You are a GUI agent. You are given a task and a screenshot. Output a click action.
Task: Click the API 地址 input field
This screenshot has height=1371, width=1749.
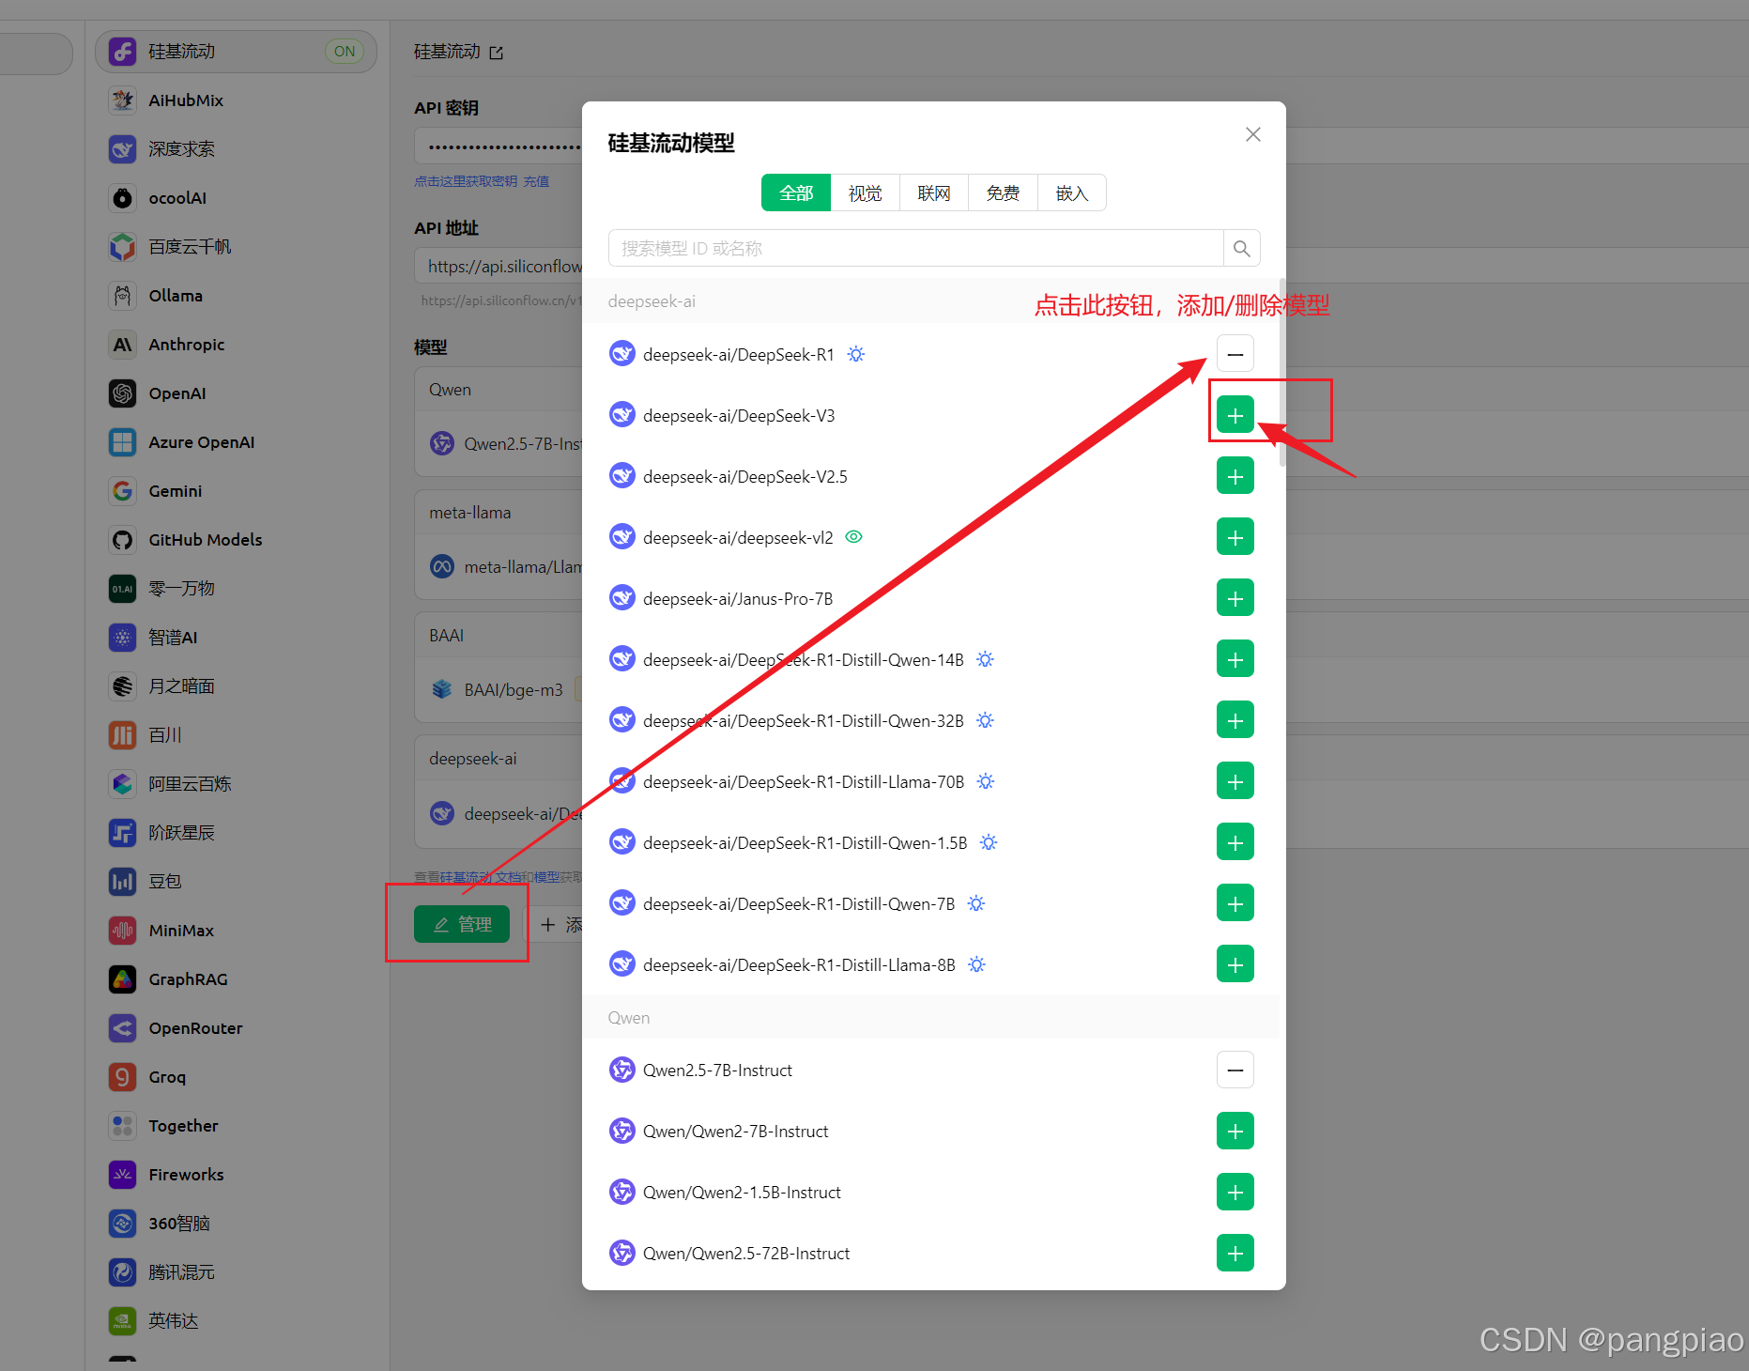click(x=499, y=266)
